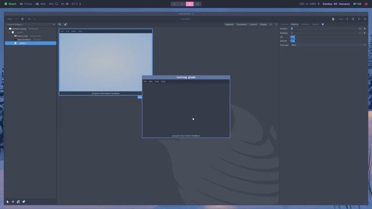Decrease the Padding value with minus
Image resolution: width=372 pixels, height=209 pixels.
(360, 33)
